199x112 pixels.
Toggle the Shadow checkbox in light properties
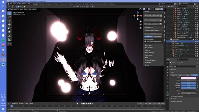[x=172, y=99]
